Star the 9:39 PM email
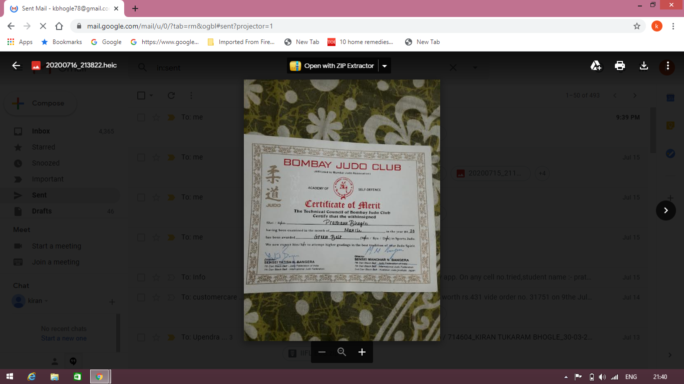The width and height of the screenshot is (684, 384). (156, 117)
